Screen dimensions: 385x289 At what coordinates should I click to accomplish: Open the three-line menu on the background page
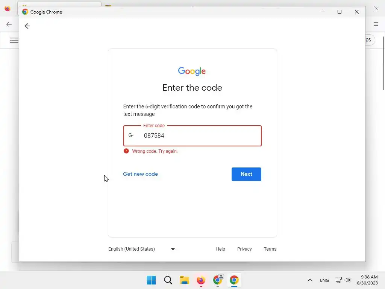click(x=14, y=40)
